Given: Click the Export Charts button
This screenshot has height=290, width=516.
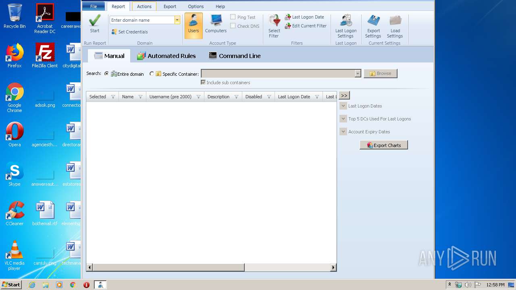Looking at the screenshot, I should [384, 145].
